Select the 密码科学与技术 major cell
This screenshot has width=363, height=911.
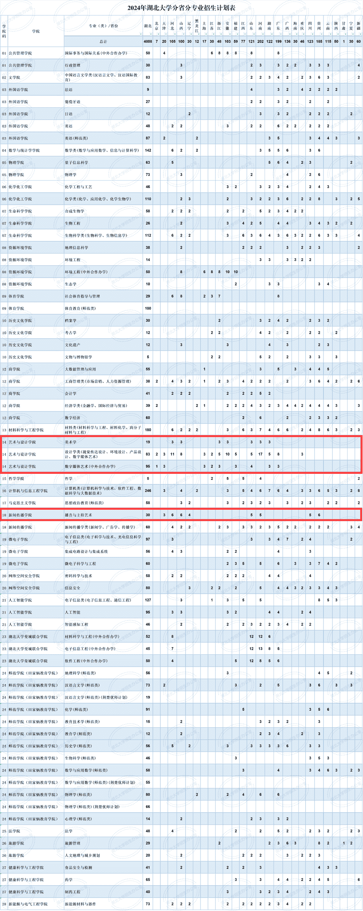coord(103,576)
